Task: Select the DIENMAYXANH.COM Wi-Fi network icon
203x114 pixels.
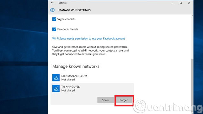Action: (56, 78)
